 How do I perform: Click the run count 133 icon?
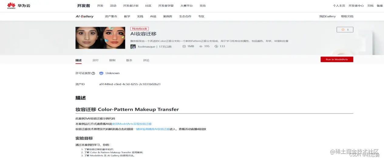pos(216,46)
